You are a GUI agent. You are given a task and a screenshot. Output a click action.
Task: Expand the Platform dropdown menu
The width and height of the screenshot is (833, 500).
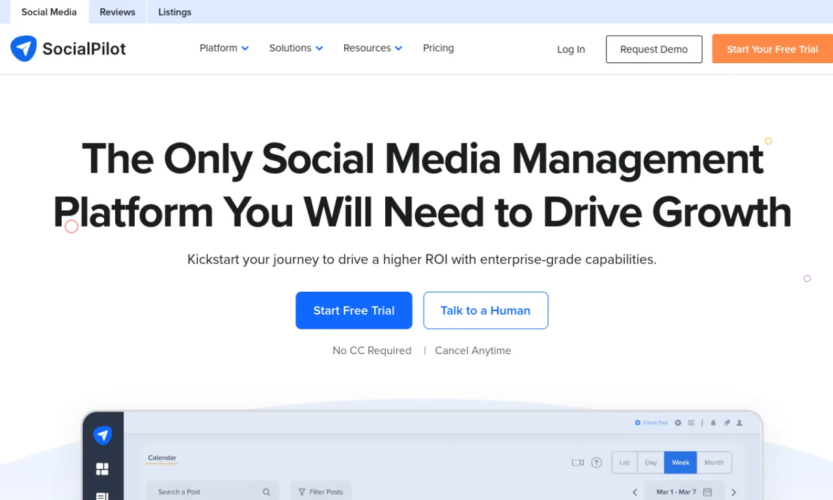click(x=224, y=48)
